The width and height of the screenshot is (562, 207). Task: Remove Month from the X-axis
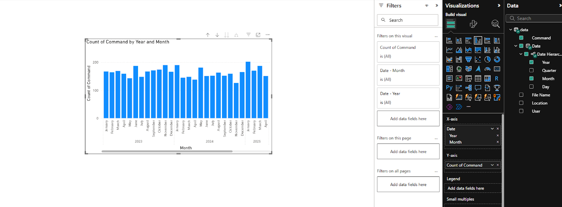coord(498,142)
